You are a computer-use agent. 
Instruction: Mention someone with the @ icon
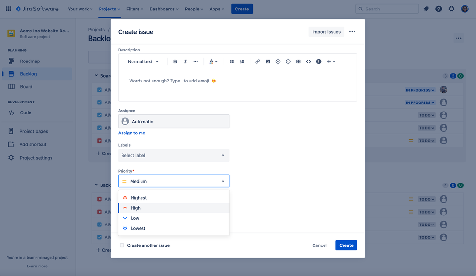[x=278, y=61]
